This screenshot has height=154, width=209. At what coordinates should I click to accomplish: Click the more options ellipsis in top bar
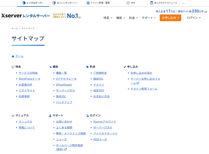[x=184, y=3]
